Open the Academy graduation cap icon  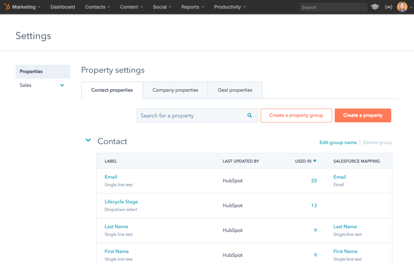(x=375, y=7)
